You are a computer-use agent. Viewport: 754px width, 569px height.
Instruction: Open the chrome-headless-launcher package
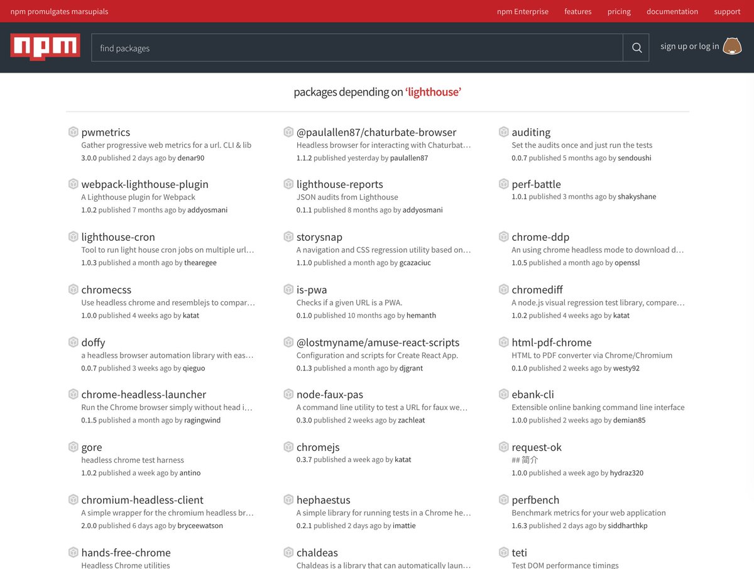point(144,394)
